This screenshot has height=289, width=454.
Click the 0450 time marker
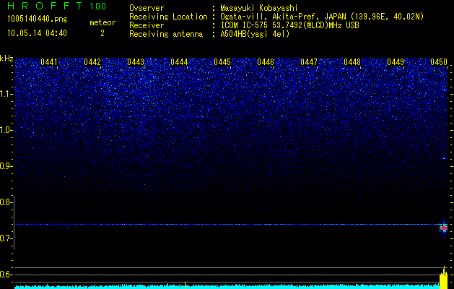(x=439, y=62)
